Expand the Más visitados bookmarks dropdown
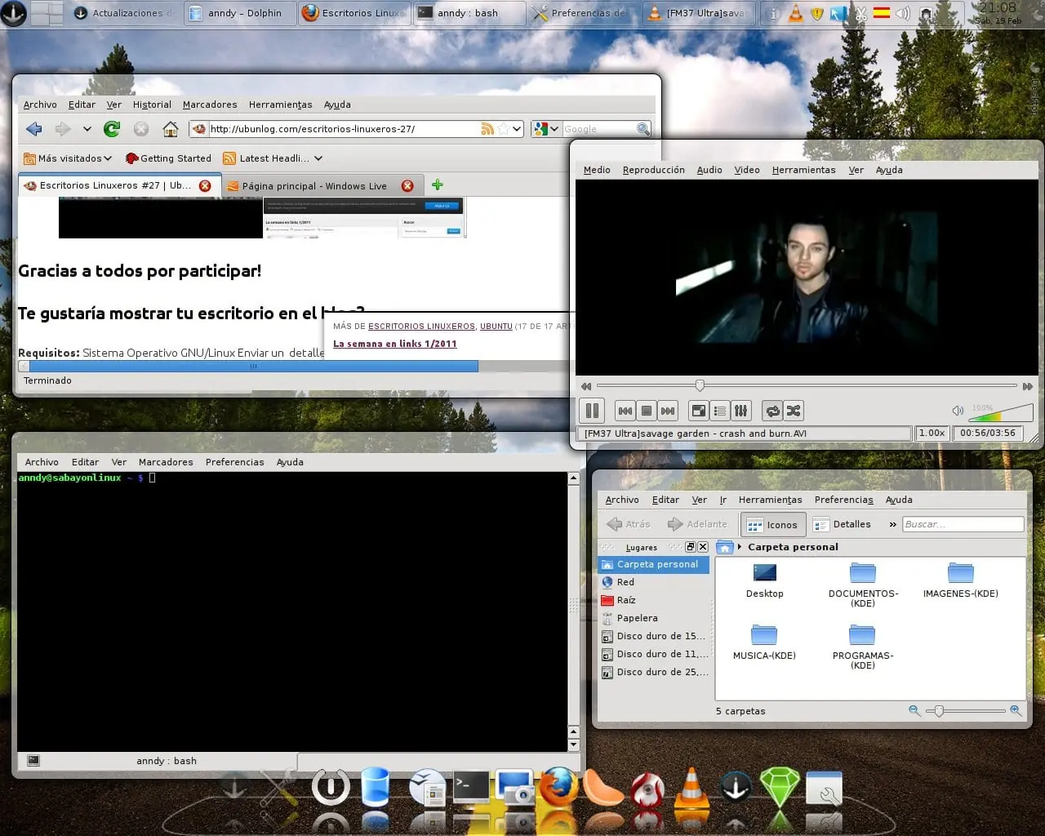This screenshot has width=1045, height=836. pos(68,158)
